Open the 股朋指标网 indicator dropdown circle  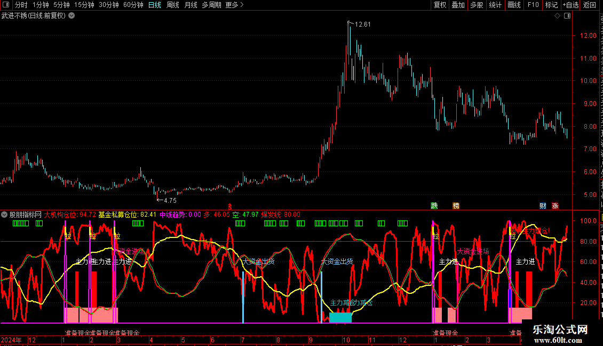tap(4, 215)
